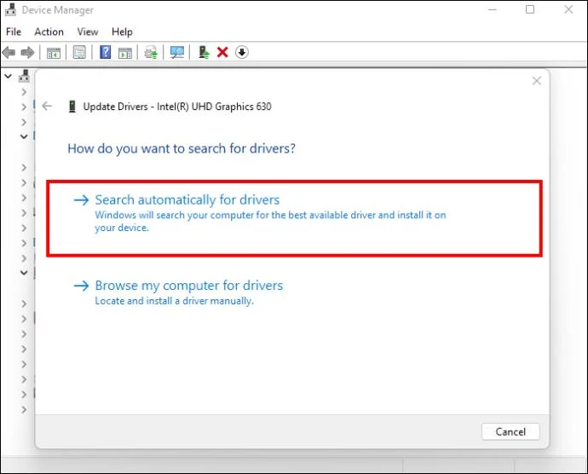Collapse the root computer node chevron

(x=8, y=76)
